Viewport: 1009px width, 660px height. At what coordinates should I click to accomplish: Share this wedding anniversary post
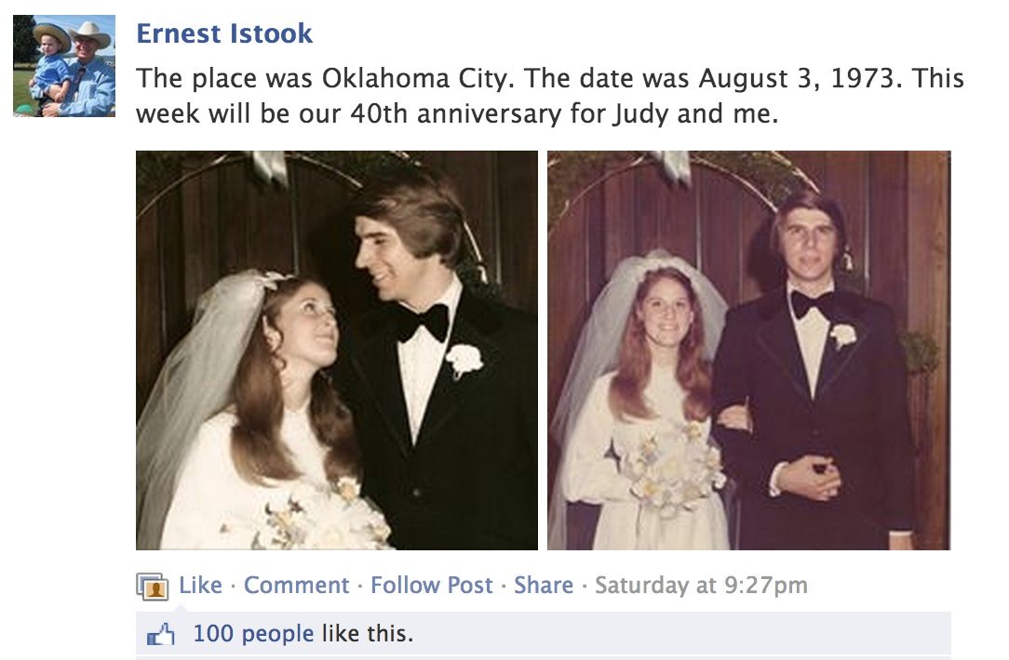[543, 585]
